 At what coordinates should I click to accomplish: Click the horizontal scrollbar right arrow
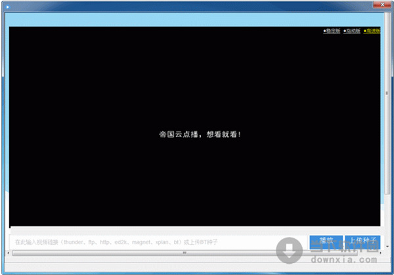pyautogui.click(x=379, y=253)
